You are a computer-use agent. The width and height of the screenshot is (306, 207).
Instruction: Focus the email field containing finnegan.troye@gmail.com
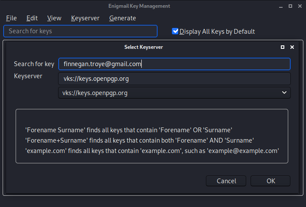click(x=174, y=64)
